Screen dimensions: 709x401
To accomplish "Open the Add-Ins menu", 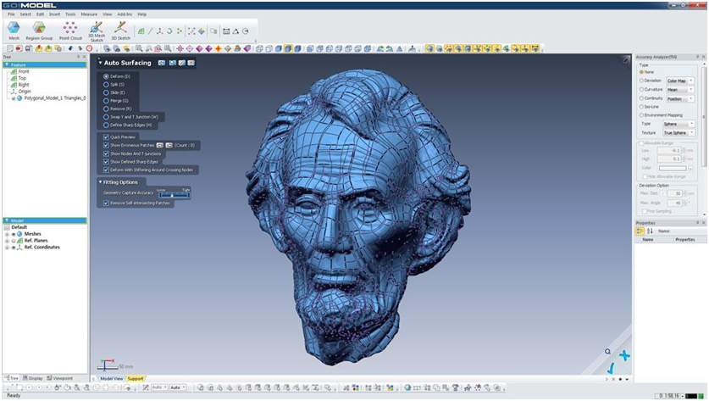I will [125, 14].
